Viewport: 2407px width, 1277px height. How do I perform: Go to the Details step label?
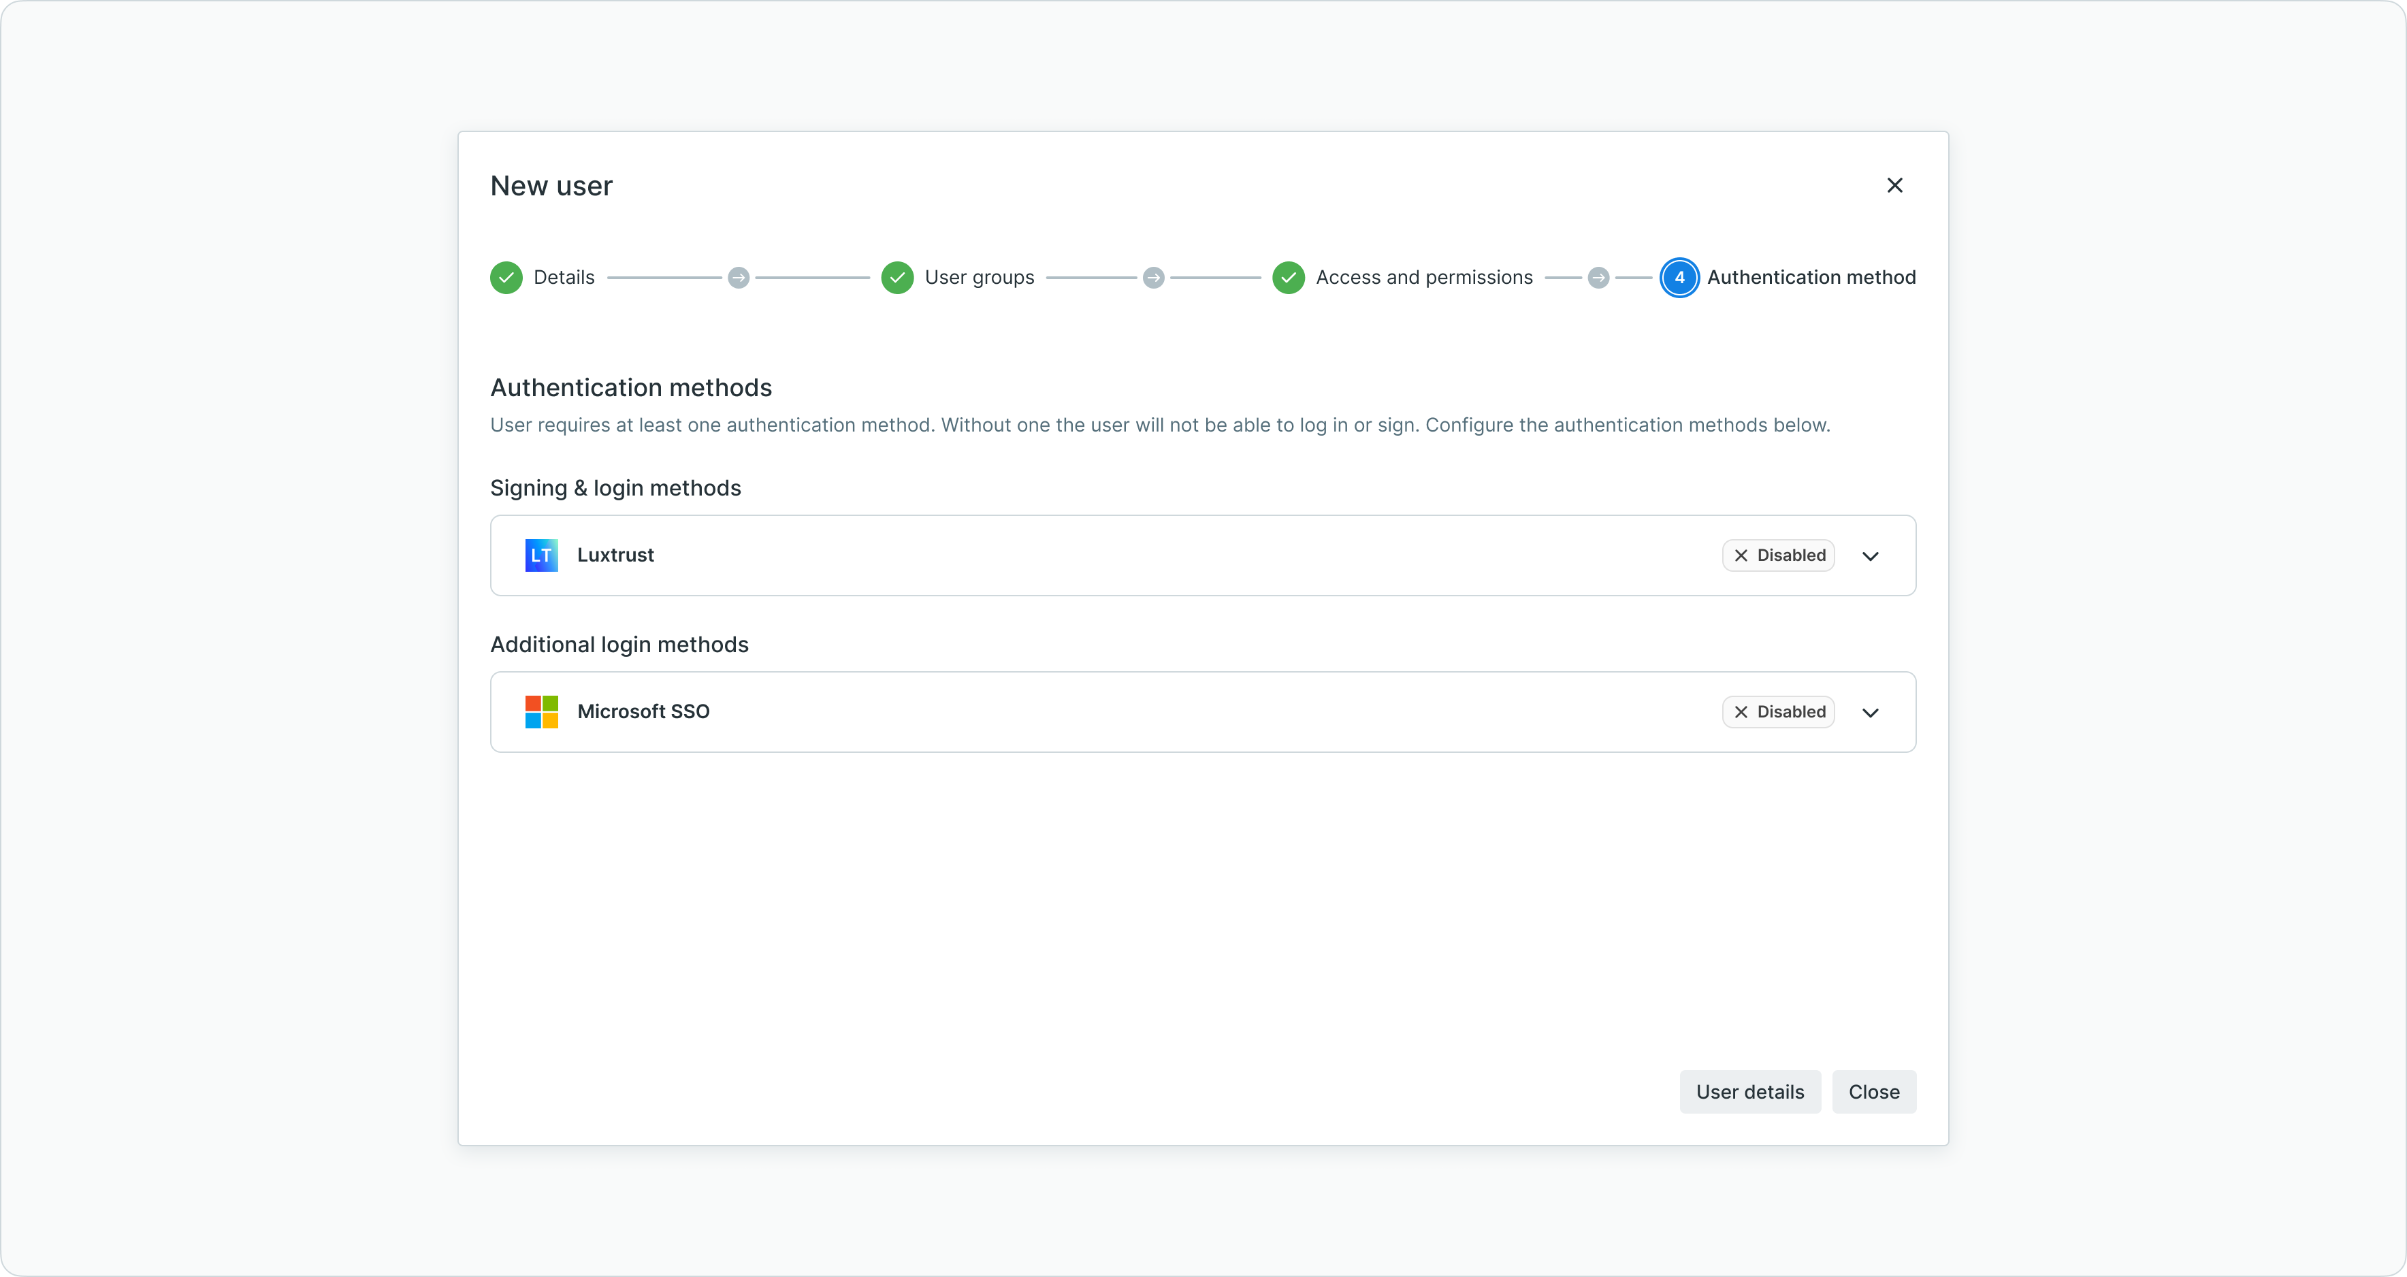point(564,278)
